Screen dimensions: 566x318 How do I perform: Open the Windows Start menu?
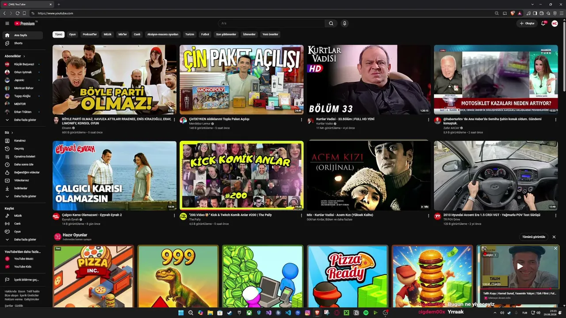181,313
